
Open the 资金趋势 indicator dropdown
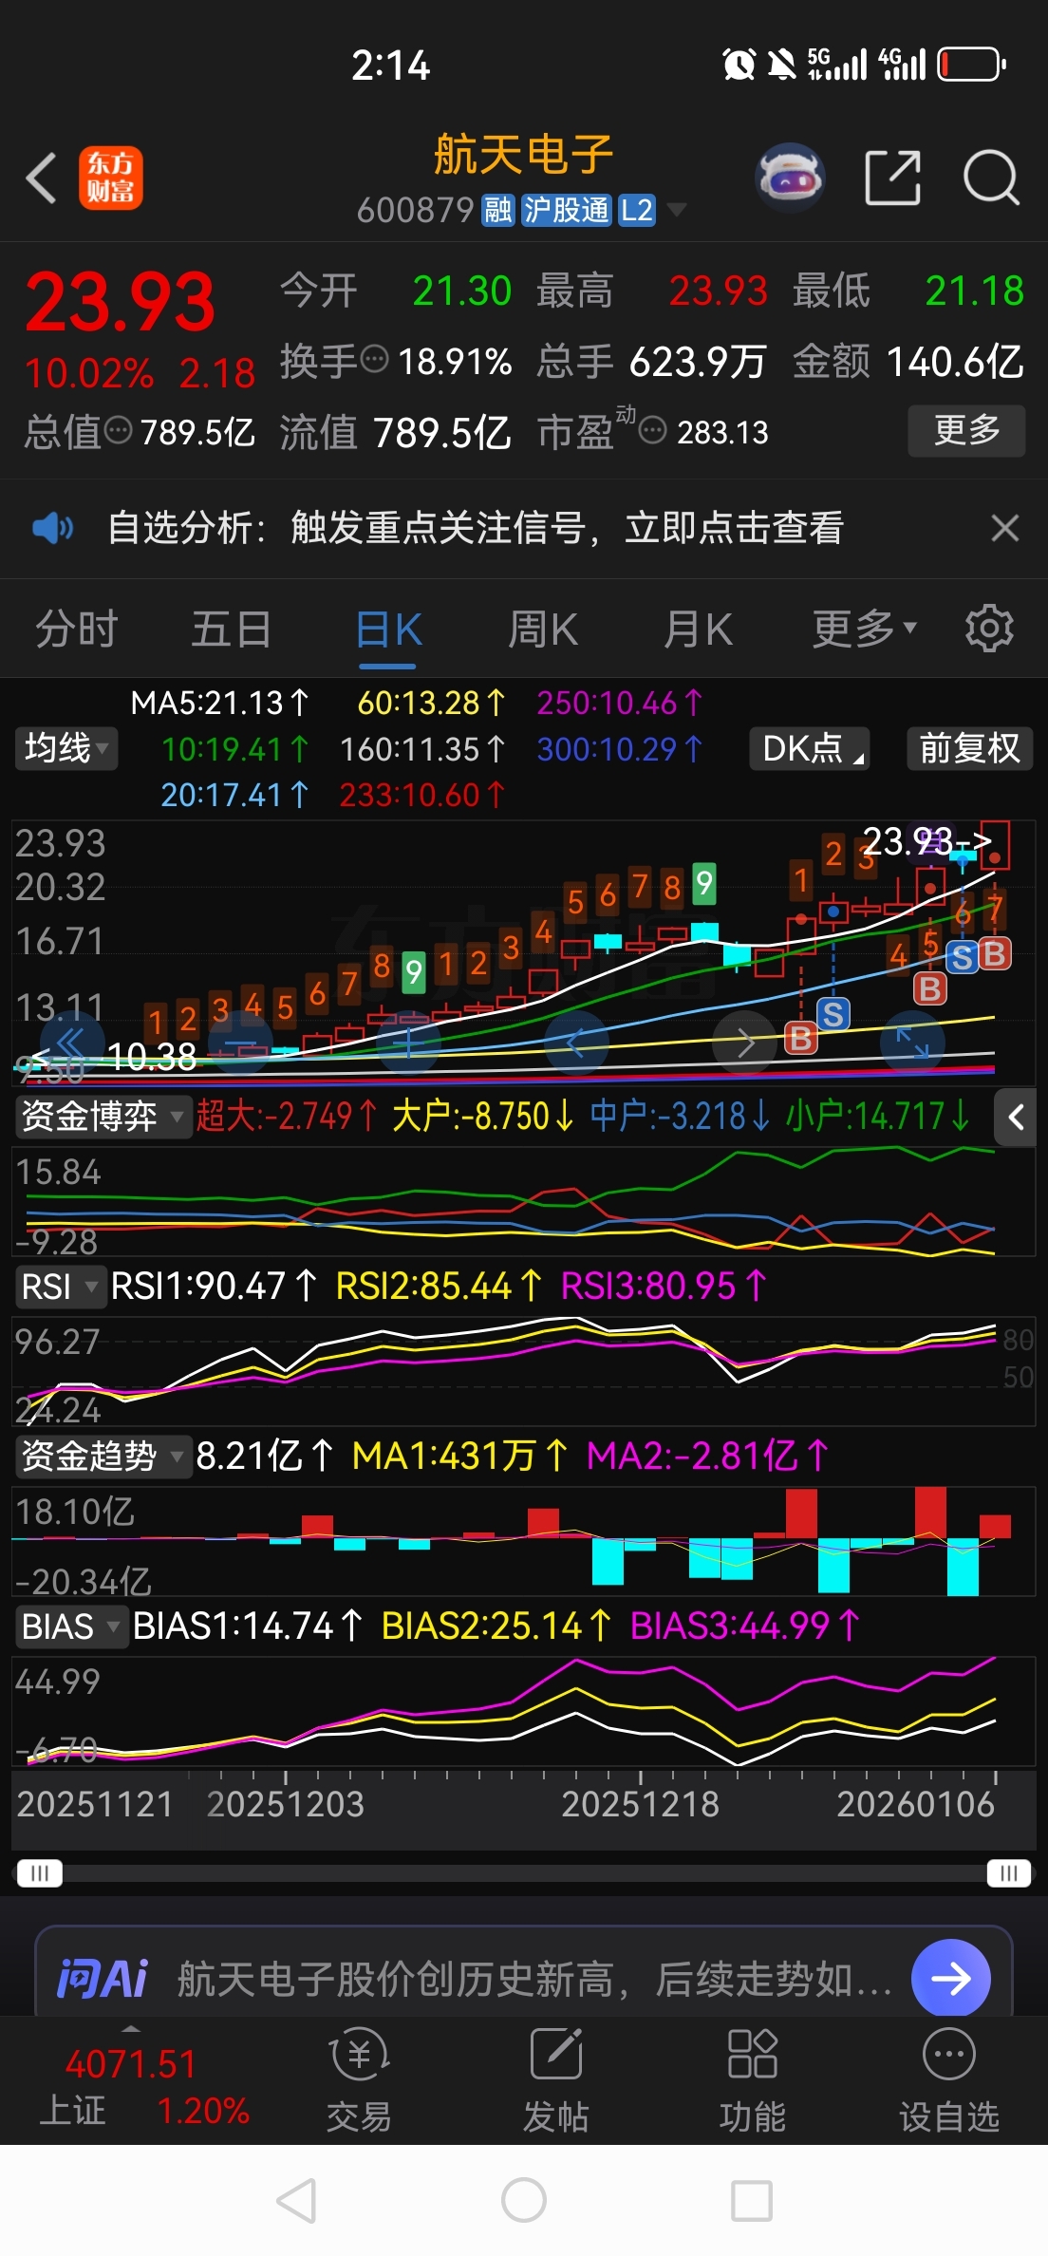[x=103, y=1456]
